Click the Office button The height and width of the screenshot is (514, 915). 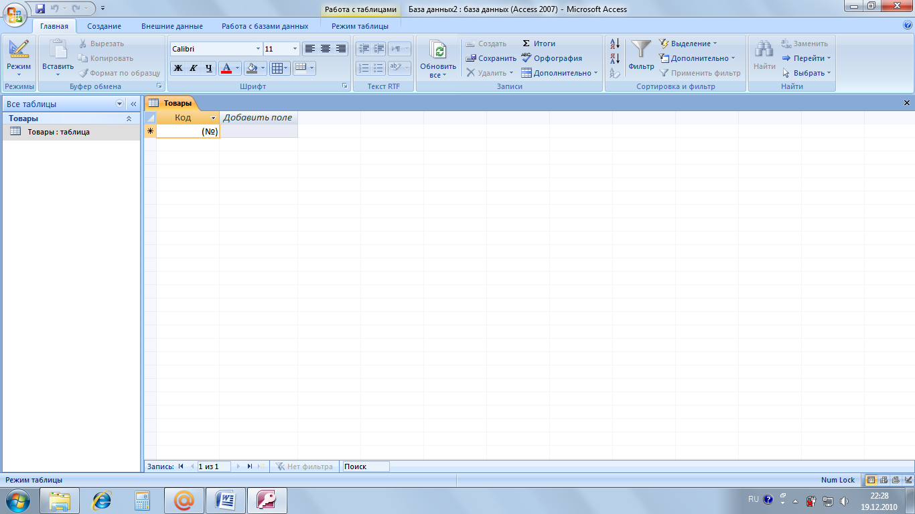click(x=15, y=14)
